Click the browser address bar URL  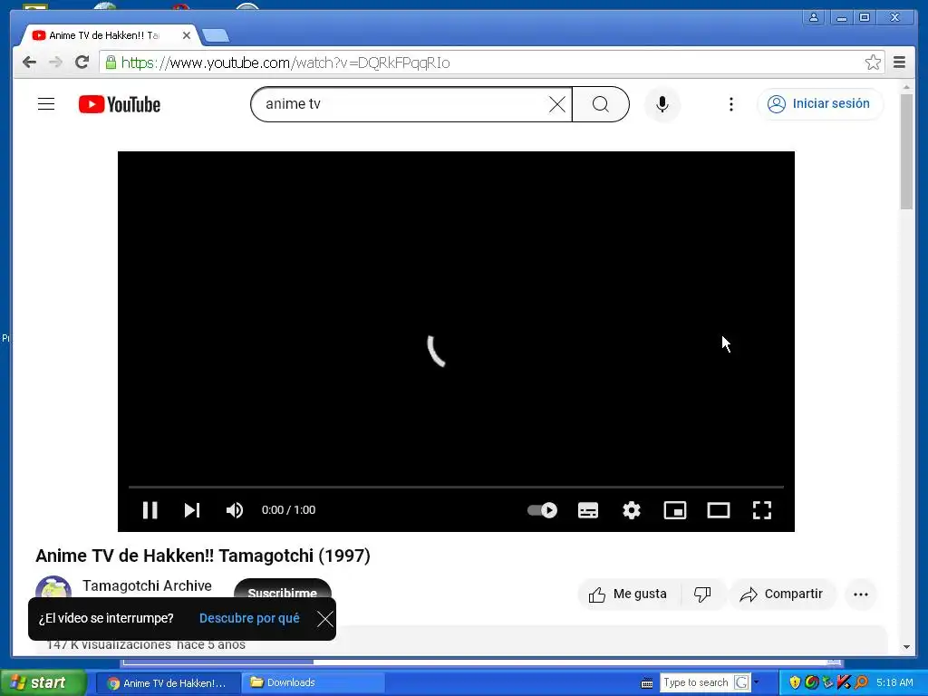pyautogui.click(x=285, y=63)
